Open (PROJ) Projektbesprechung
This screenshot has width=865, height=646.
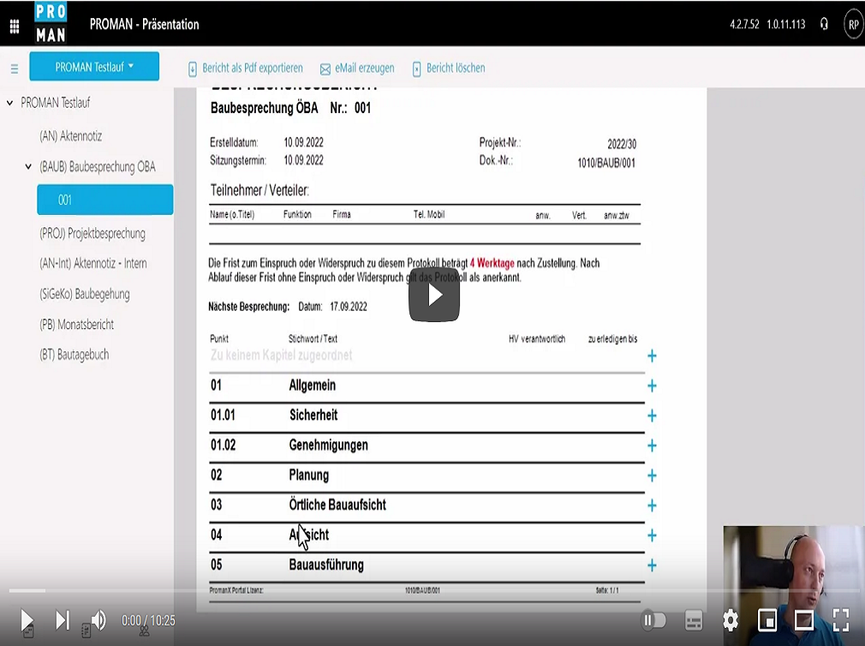(x=92, y=233)
